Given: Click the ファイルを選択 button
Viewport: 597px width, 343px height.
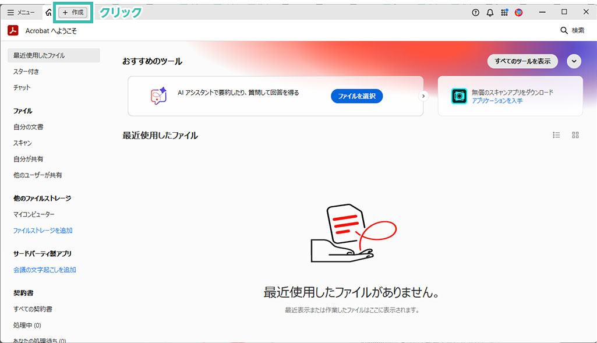Looking at the screenshot, I should click(x=356, y=96).
